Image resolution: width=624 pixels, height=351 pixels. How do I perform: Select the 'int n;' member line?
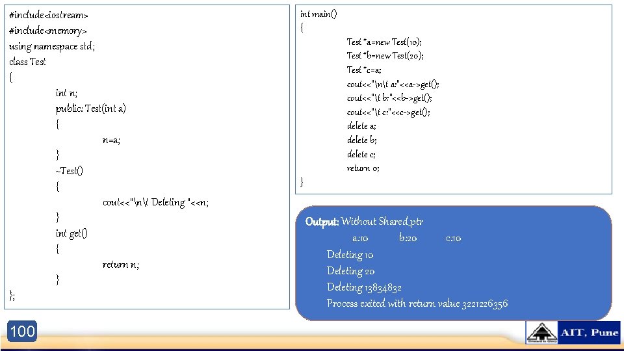66,93
